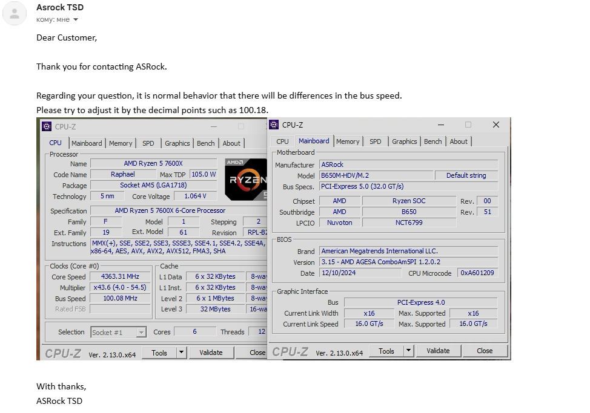Screen dimensions: 590x413
Task: Click Validate button in right CPU-Z window
Action: tap(439, 351)
